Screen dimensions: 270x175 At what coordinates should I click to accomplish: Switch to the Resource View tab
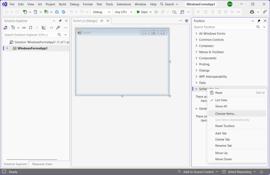(42, 164)
